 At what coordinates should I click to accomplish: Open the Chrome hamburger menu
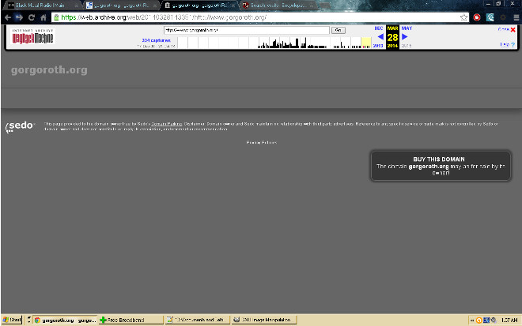click(x=516, y=17)
